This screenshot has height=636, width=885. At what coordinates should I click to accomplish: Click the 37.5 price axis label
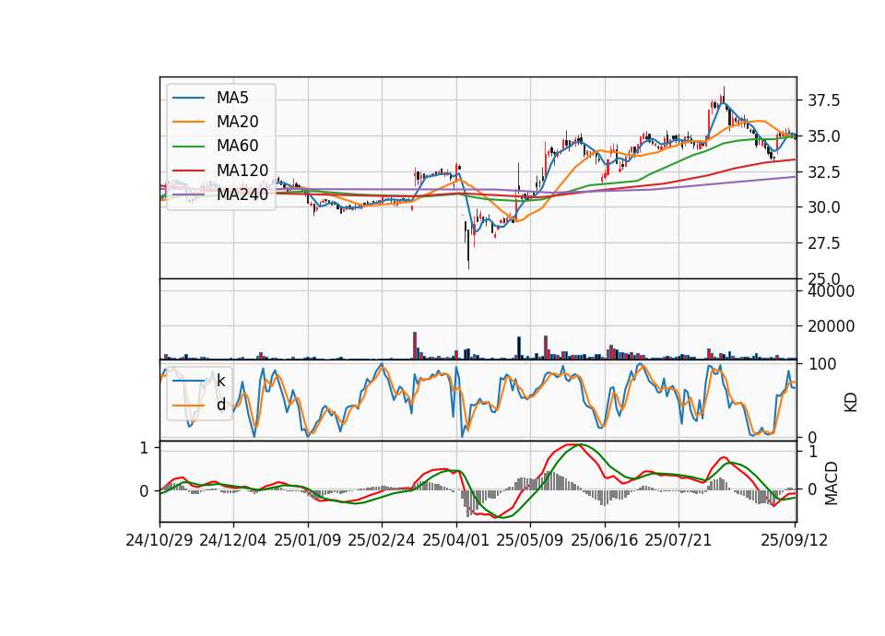[x=824, y=101]
